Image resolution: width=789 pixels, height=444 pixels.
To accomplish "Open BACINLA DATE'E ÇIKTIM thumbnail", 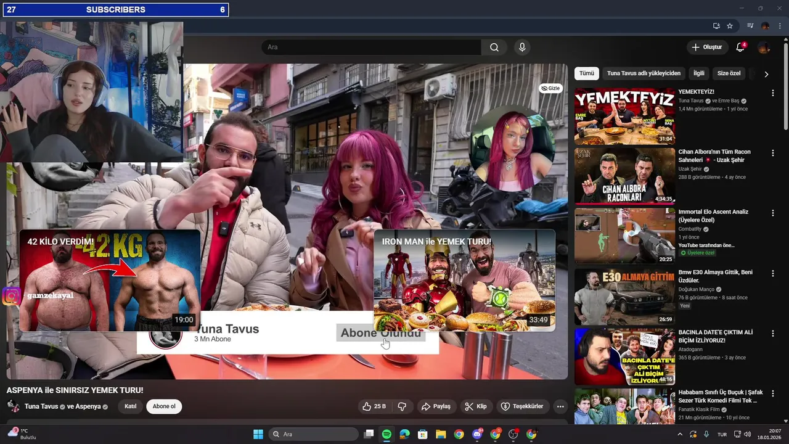I will click(x=624, y=356).
